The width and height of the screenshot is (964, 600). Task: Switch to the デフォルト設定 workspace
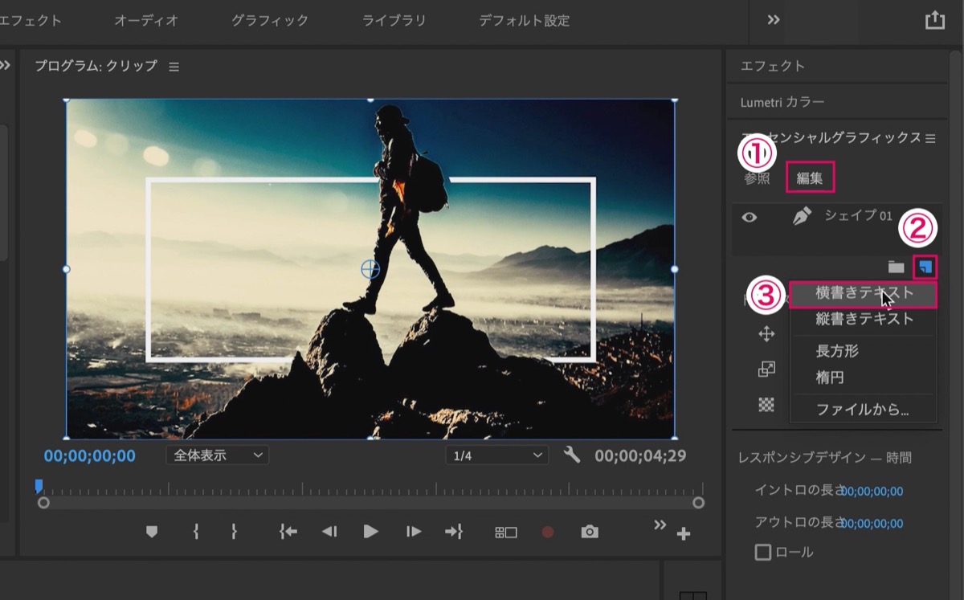(x=525, y=20)
